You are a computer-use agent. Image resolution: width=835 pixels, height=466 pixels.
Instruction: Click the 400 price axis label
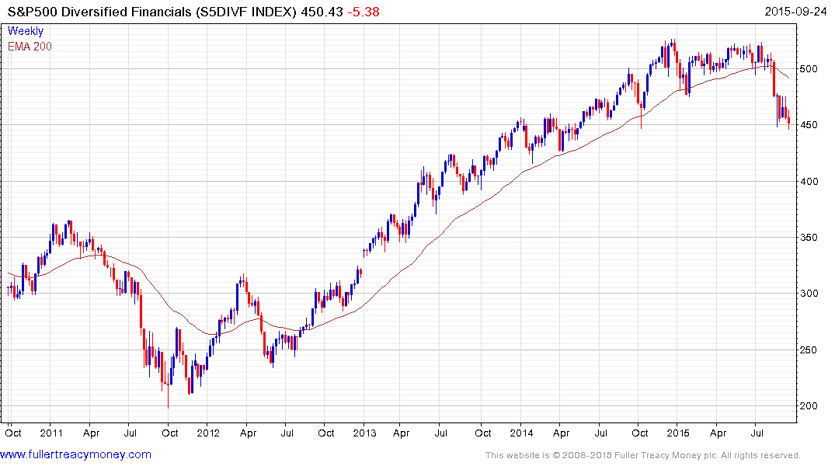point(809,181)
